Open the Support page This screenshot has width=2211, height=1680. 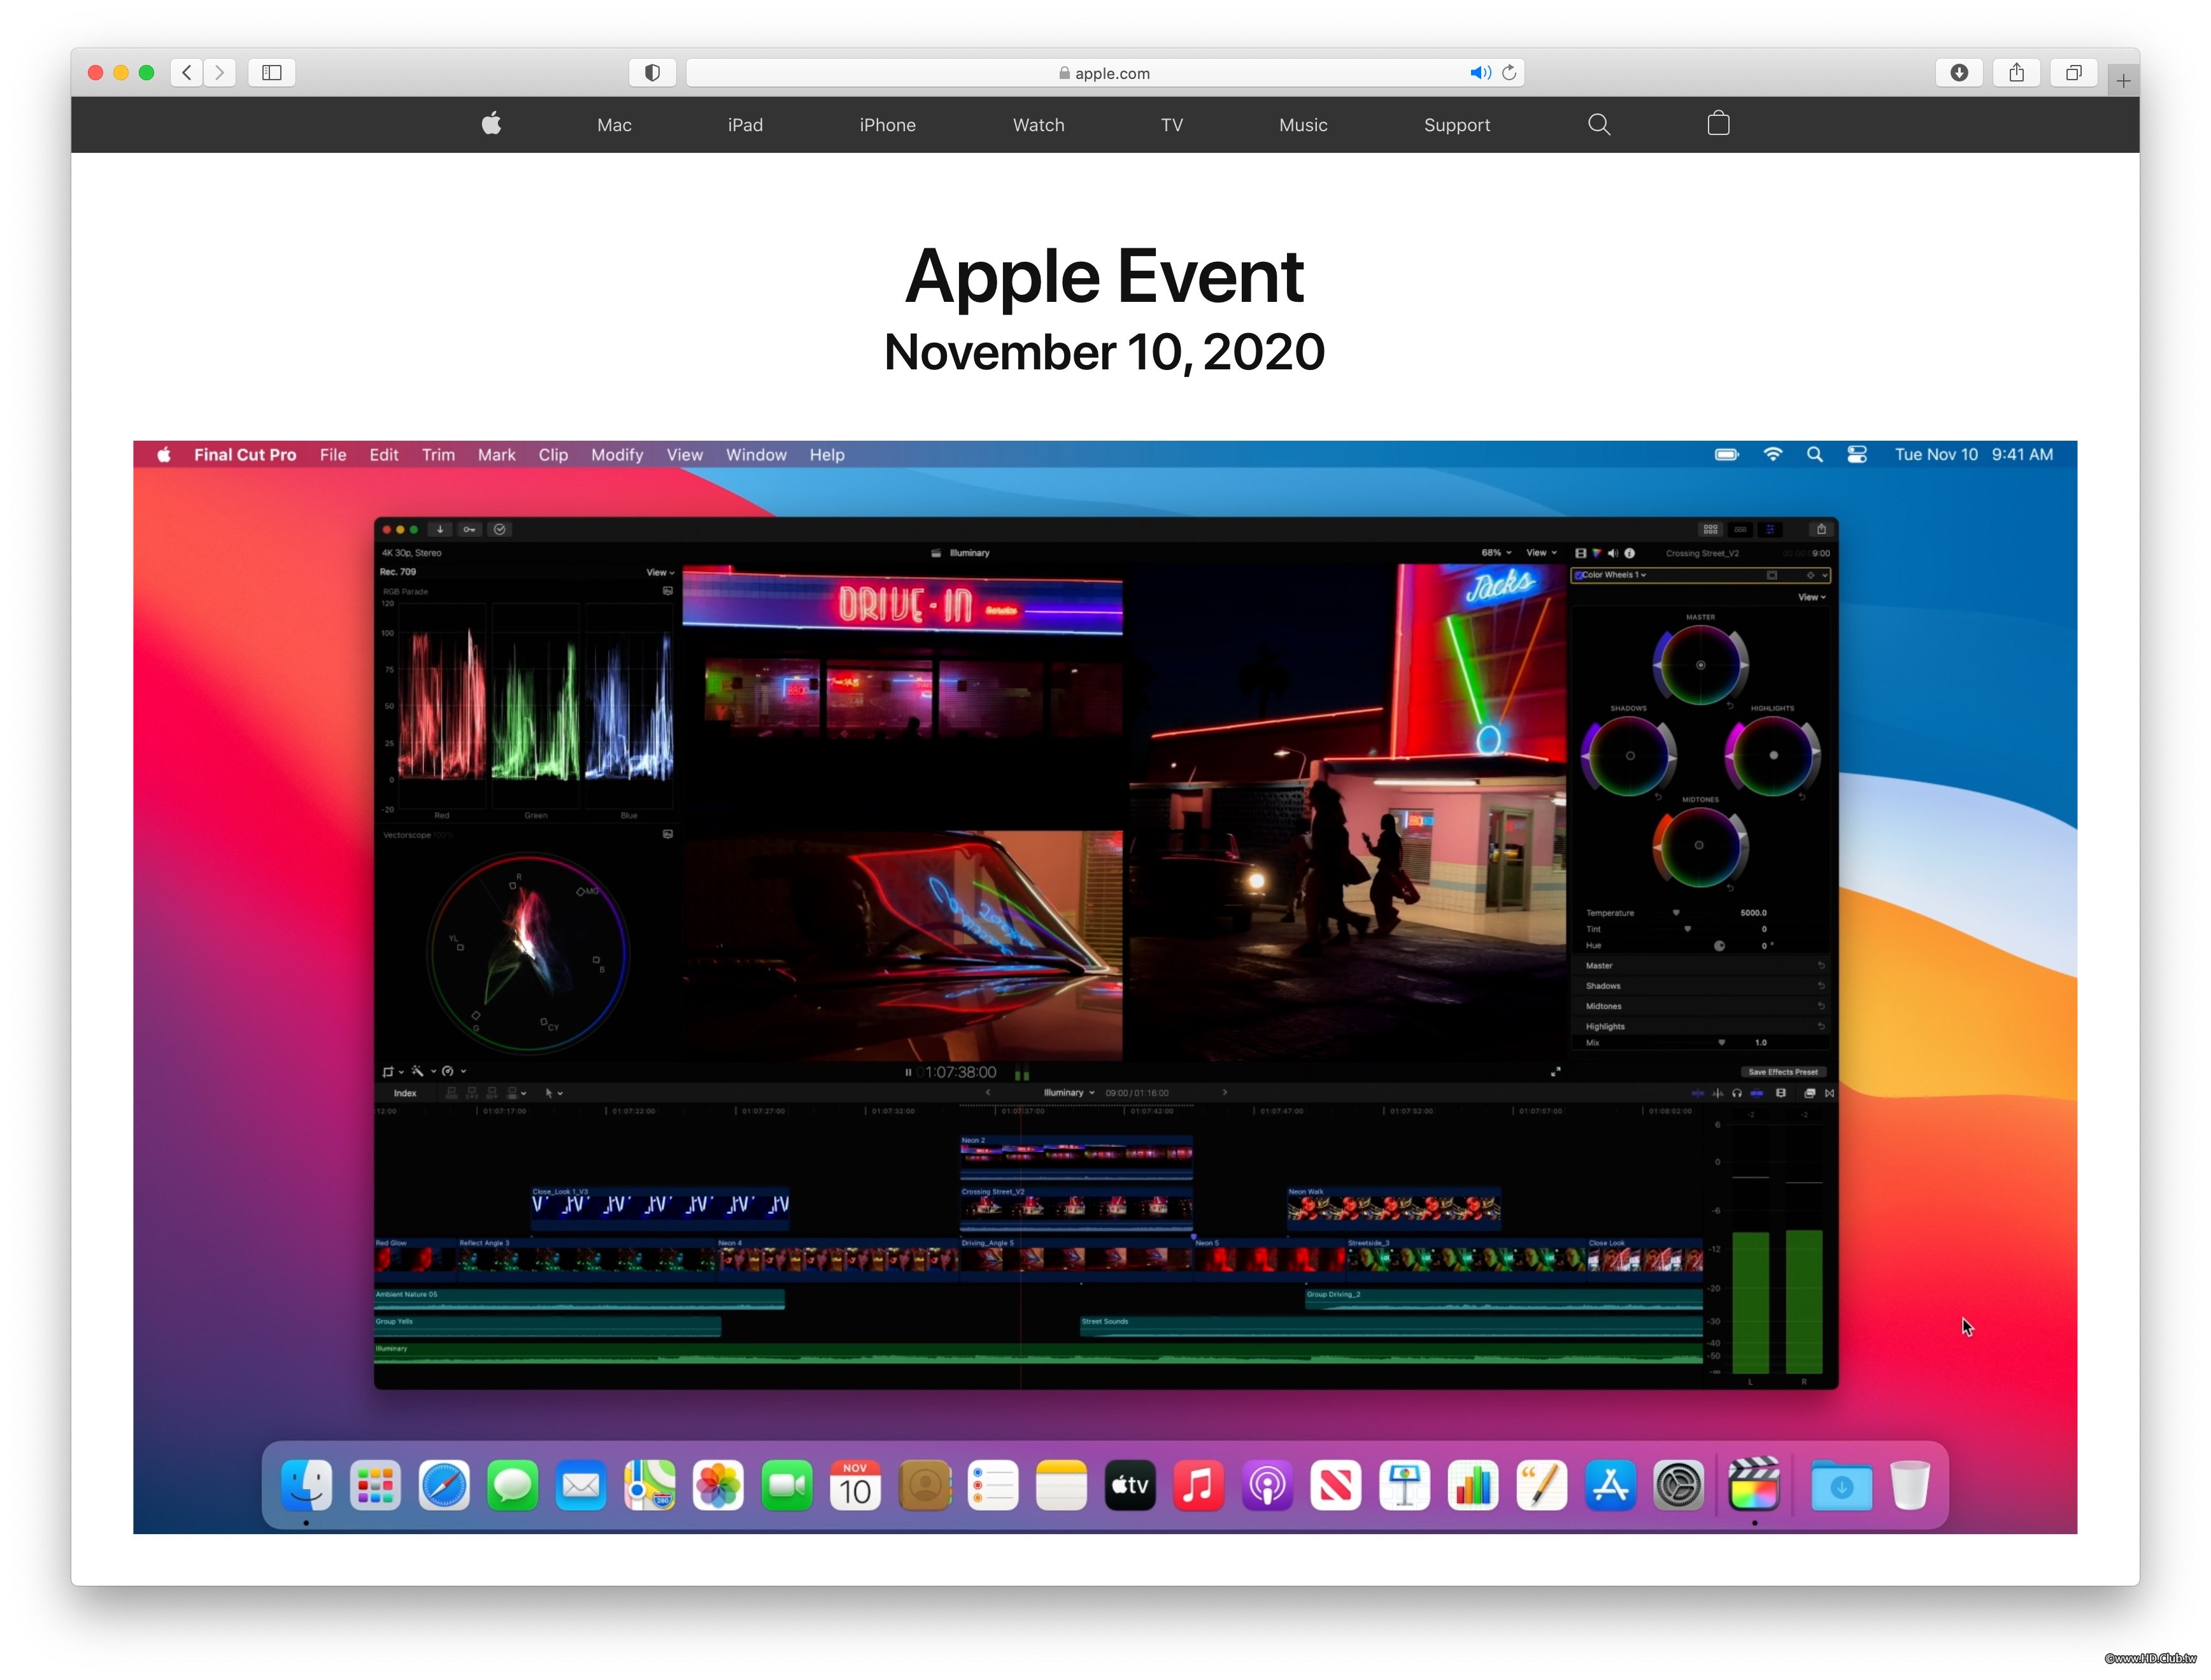[x=1456, y=125]
